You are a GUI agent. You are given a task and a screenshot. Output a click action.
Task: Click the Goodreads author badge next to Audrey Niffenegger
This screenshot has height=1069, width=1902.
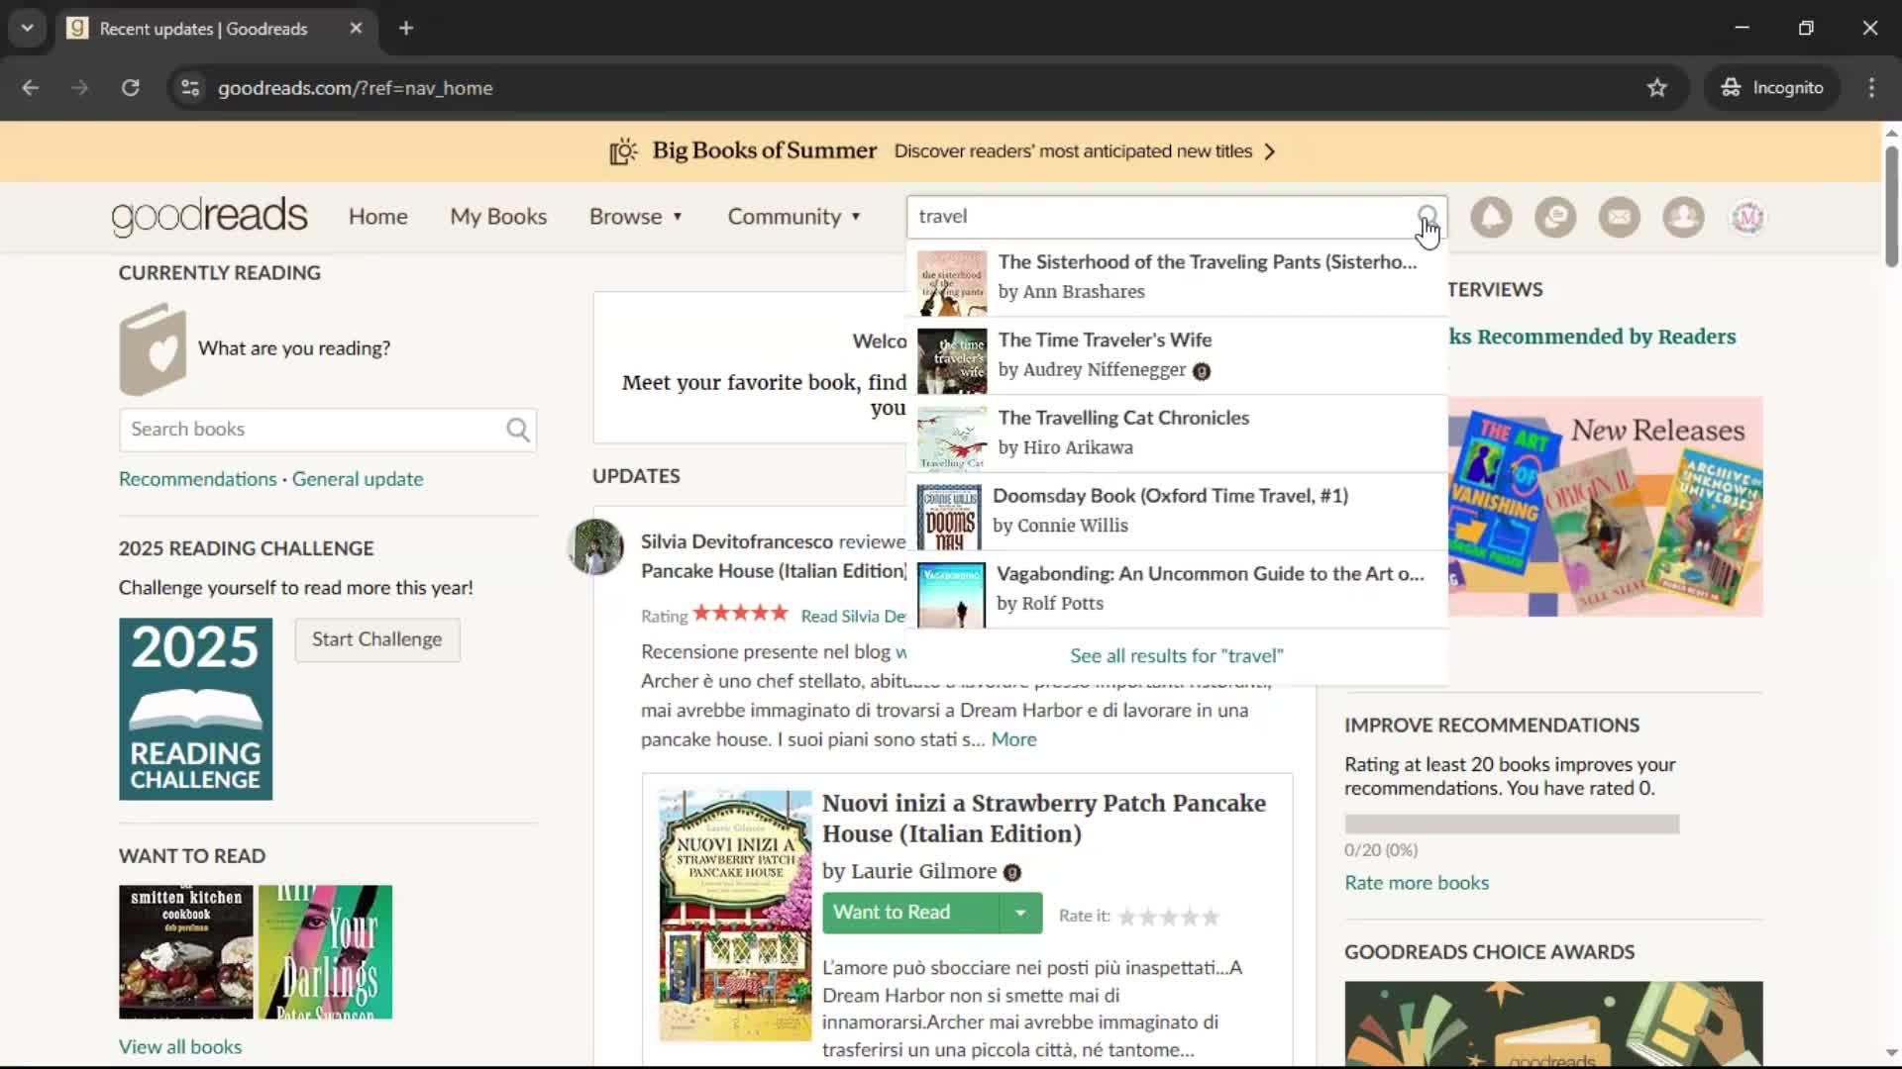point(1202,371)
